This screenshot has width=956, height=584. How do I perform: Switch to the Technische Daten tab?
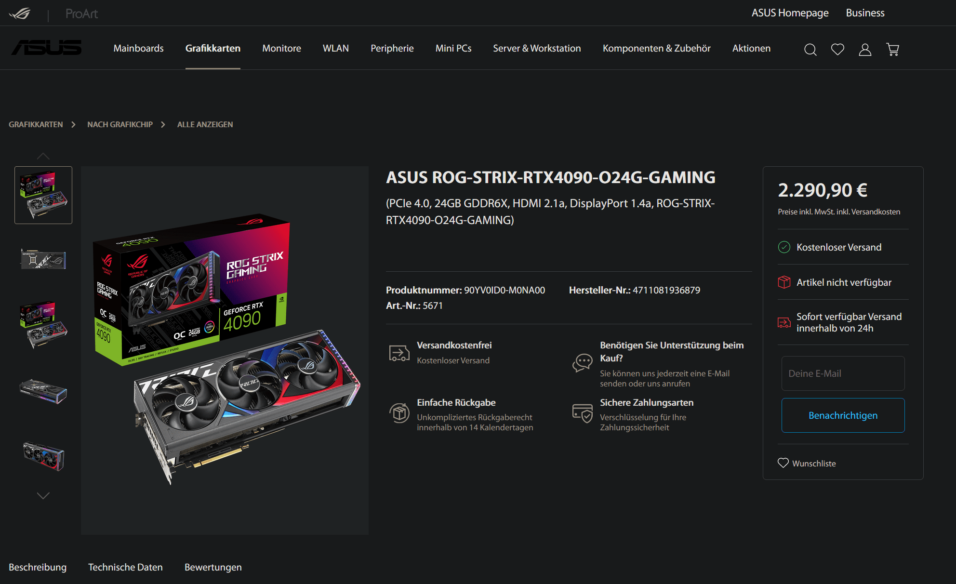pyautogui.click(x=125, y=567)
